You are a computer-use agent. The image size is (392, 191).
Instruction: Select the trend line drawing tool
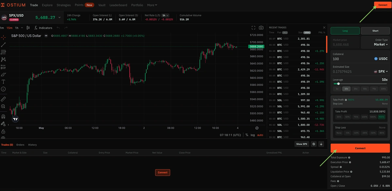coord(3,45)
